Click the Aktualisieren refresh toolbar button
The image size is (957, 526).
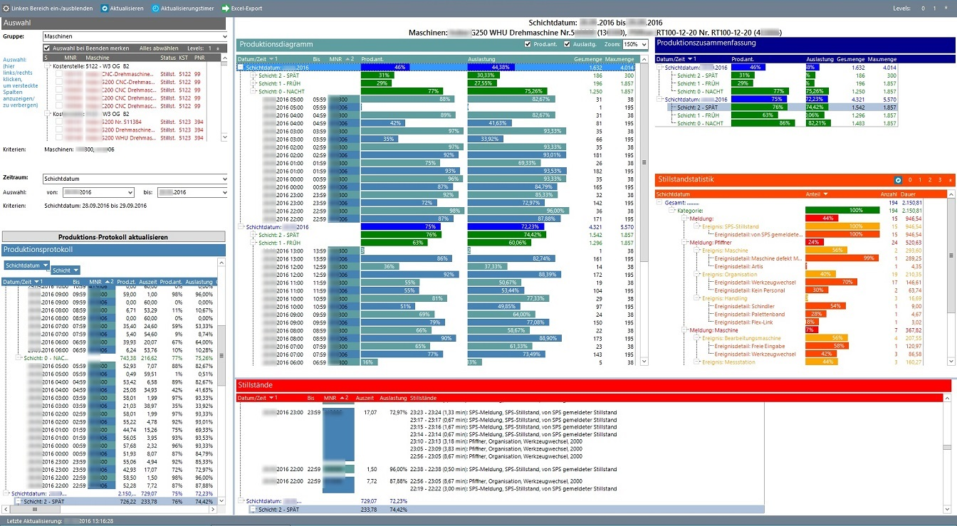click(x=122, y=9)
